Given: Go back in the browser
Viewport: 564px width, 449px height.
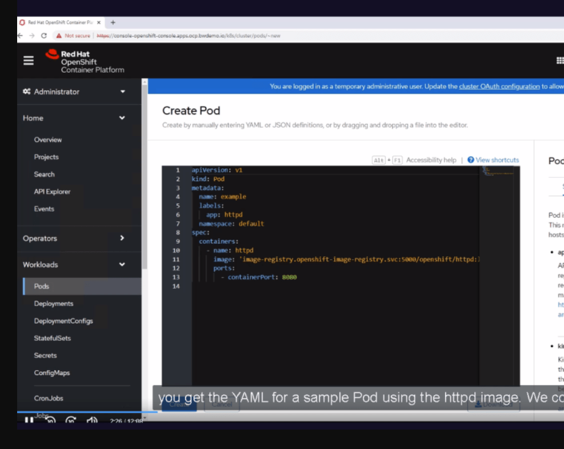Looking at the screenshot, I should click(20, 35).
